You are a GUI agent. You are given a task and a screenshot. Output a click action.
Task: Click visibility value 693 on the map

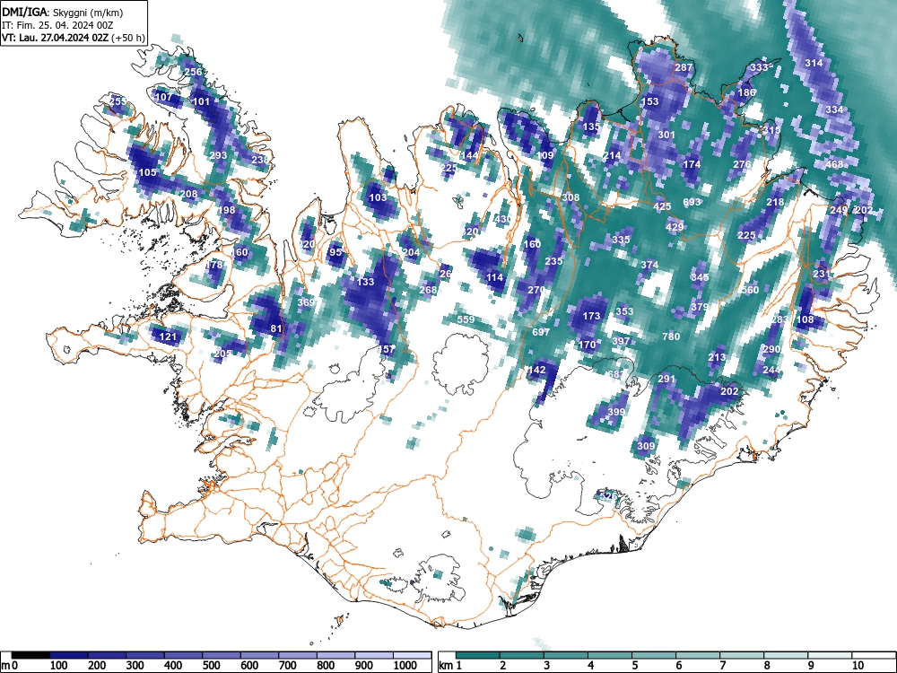coord(692,202)
